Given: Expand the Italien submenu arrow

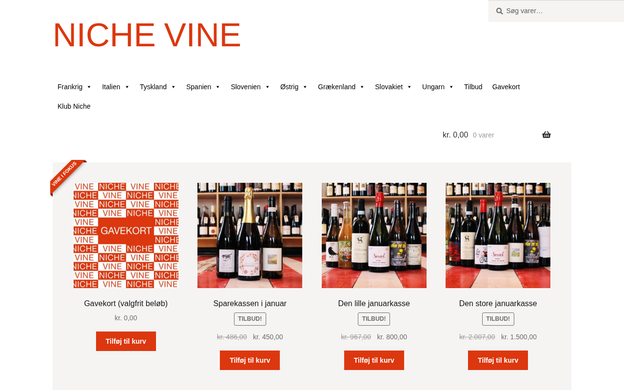Looking at the screenshot, I should pyautogui.click(x=127, y=87).
